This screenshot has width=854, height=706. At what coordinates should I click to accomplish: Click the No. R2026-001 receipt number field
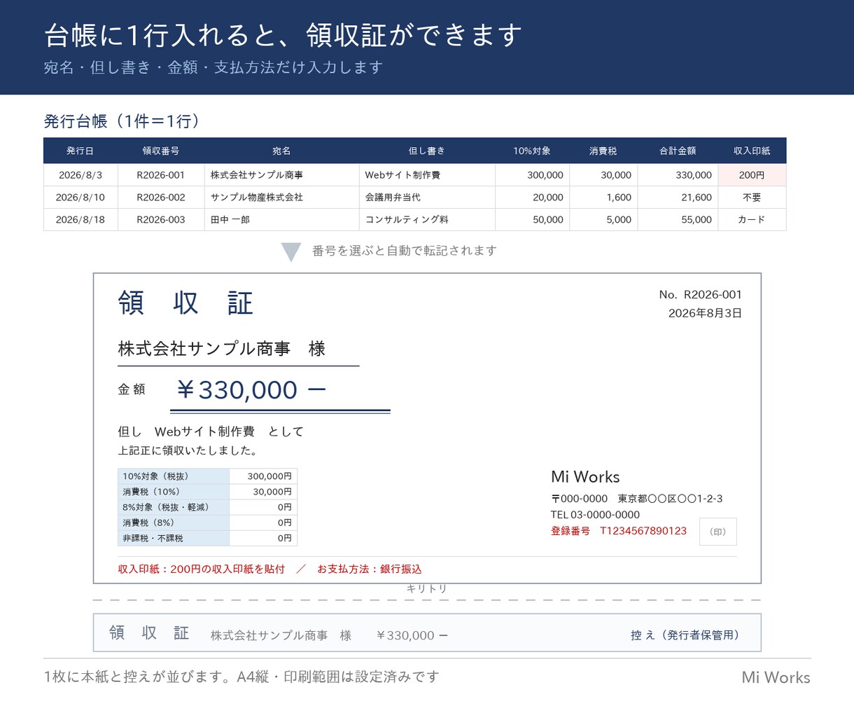[x=700, y=295]
